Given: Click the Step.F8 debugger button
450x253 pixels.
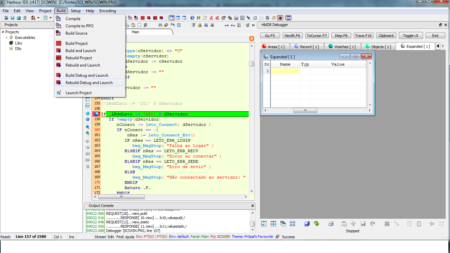Looking at the screenshot, I should 341,36.
